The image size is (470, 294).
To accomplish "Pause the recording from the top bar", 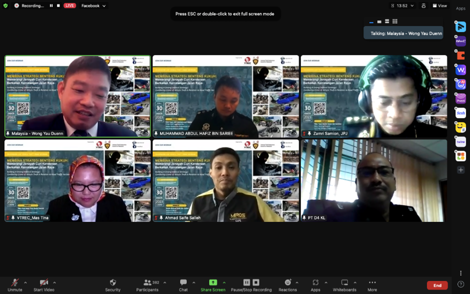I will (51, 5).
